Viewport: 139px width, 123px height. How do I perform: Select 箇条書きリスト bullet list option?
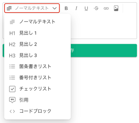[38, 66]
